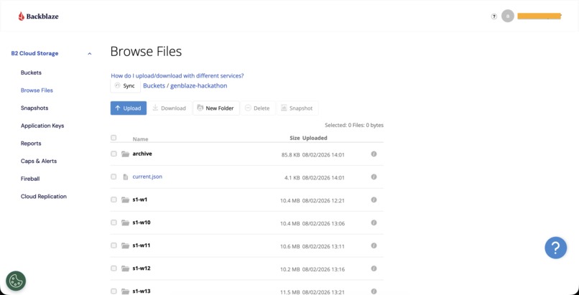This screenshot has height=295, width=579.
Task: Check the s1-w12 checkbox
Action: [x=114, y=268]
